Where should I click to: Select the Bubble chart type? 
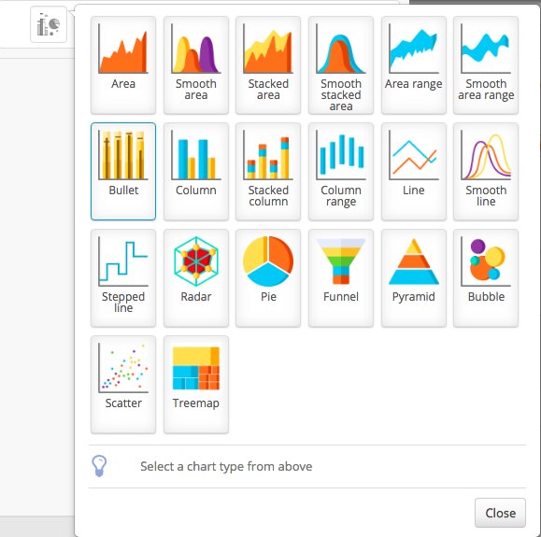(x=486, y=278)
